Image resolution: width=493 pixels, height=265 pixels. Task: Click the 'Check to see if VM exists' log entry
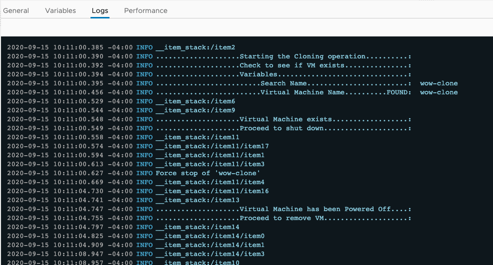[x=283, y=65]
